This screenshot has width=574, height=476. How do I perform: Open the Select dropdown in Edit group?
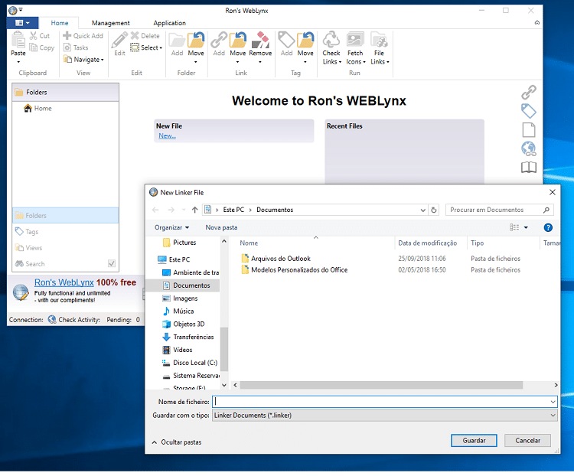coord(146,47)
